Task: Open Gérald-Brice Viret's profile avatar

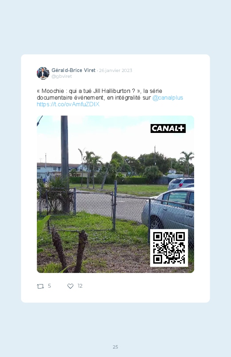Action: (43, 73)
